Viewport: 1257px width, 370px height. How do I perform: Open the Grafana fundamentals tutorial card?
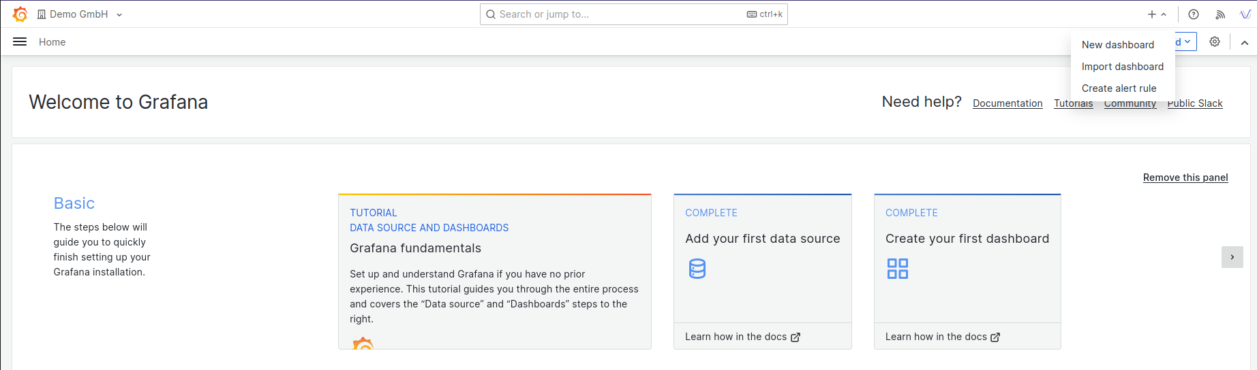[x=494, y=271]
